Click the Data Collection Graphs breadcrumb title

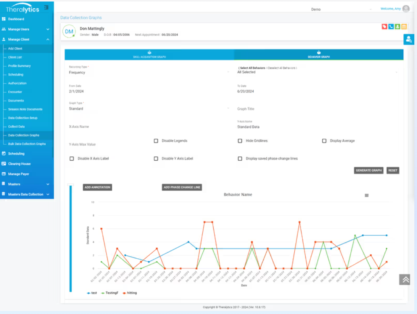81,17
